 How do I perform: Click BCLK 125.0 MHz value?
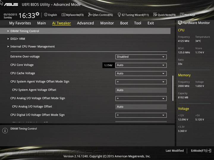click(x=184, y=52)
